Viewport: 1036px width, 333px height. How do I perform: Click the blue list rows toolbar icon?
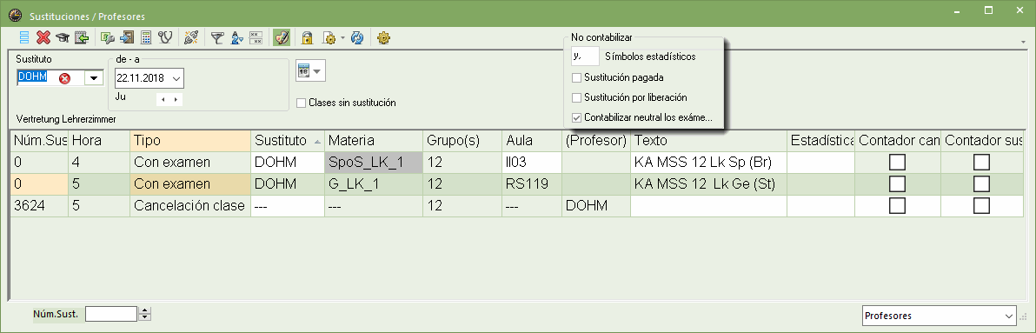pyautogui.click(x=24, y=37)
